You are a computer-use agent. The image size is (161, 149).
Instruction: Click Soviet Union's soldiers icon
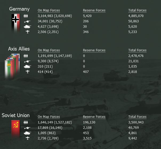(x=26, y=122)
